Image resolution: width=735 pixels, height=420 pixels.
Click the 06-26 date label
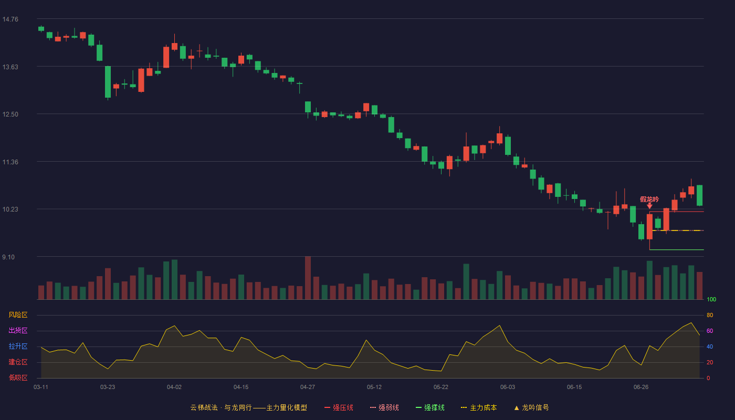(x=641, y=387)
